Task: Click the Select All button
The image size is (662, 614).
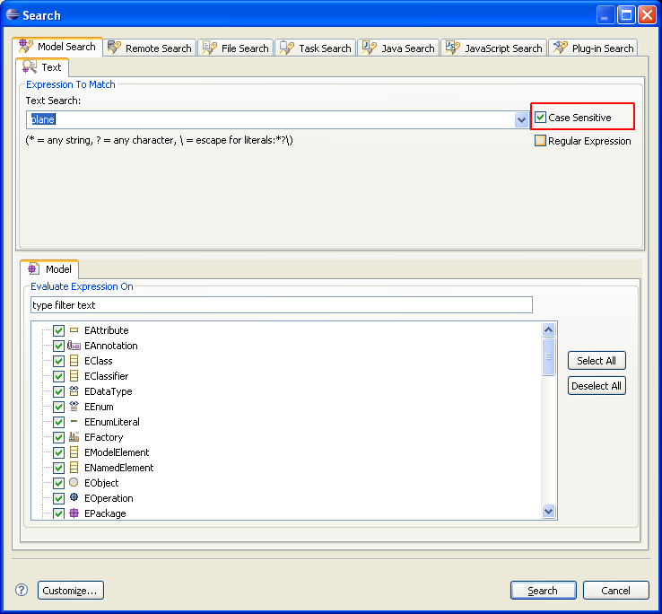Action: tap(597, 361)
